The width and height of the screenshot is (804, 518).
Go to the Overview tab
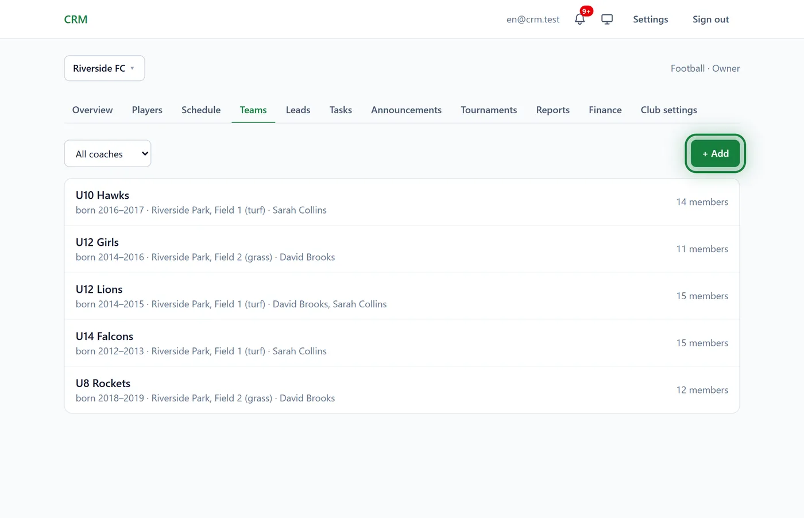[92, 110]
